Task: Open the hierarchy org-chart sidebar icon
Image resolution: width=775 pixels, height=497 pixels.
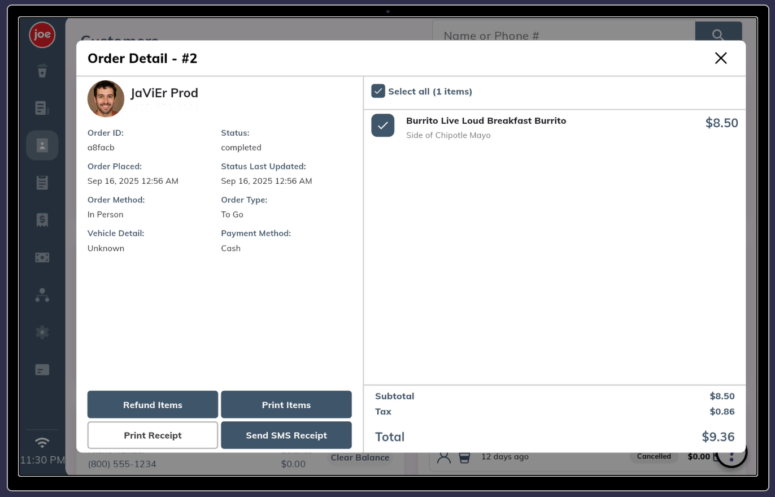Action: (x=42, y=295)
